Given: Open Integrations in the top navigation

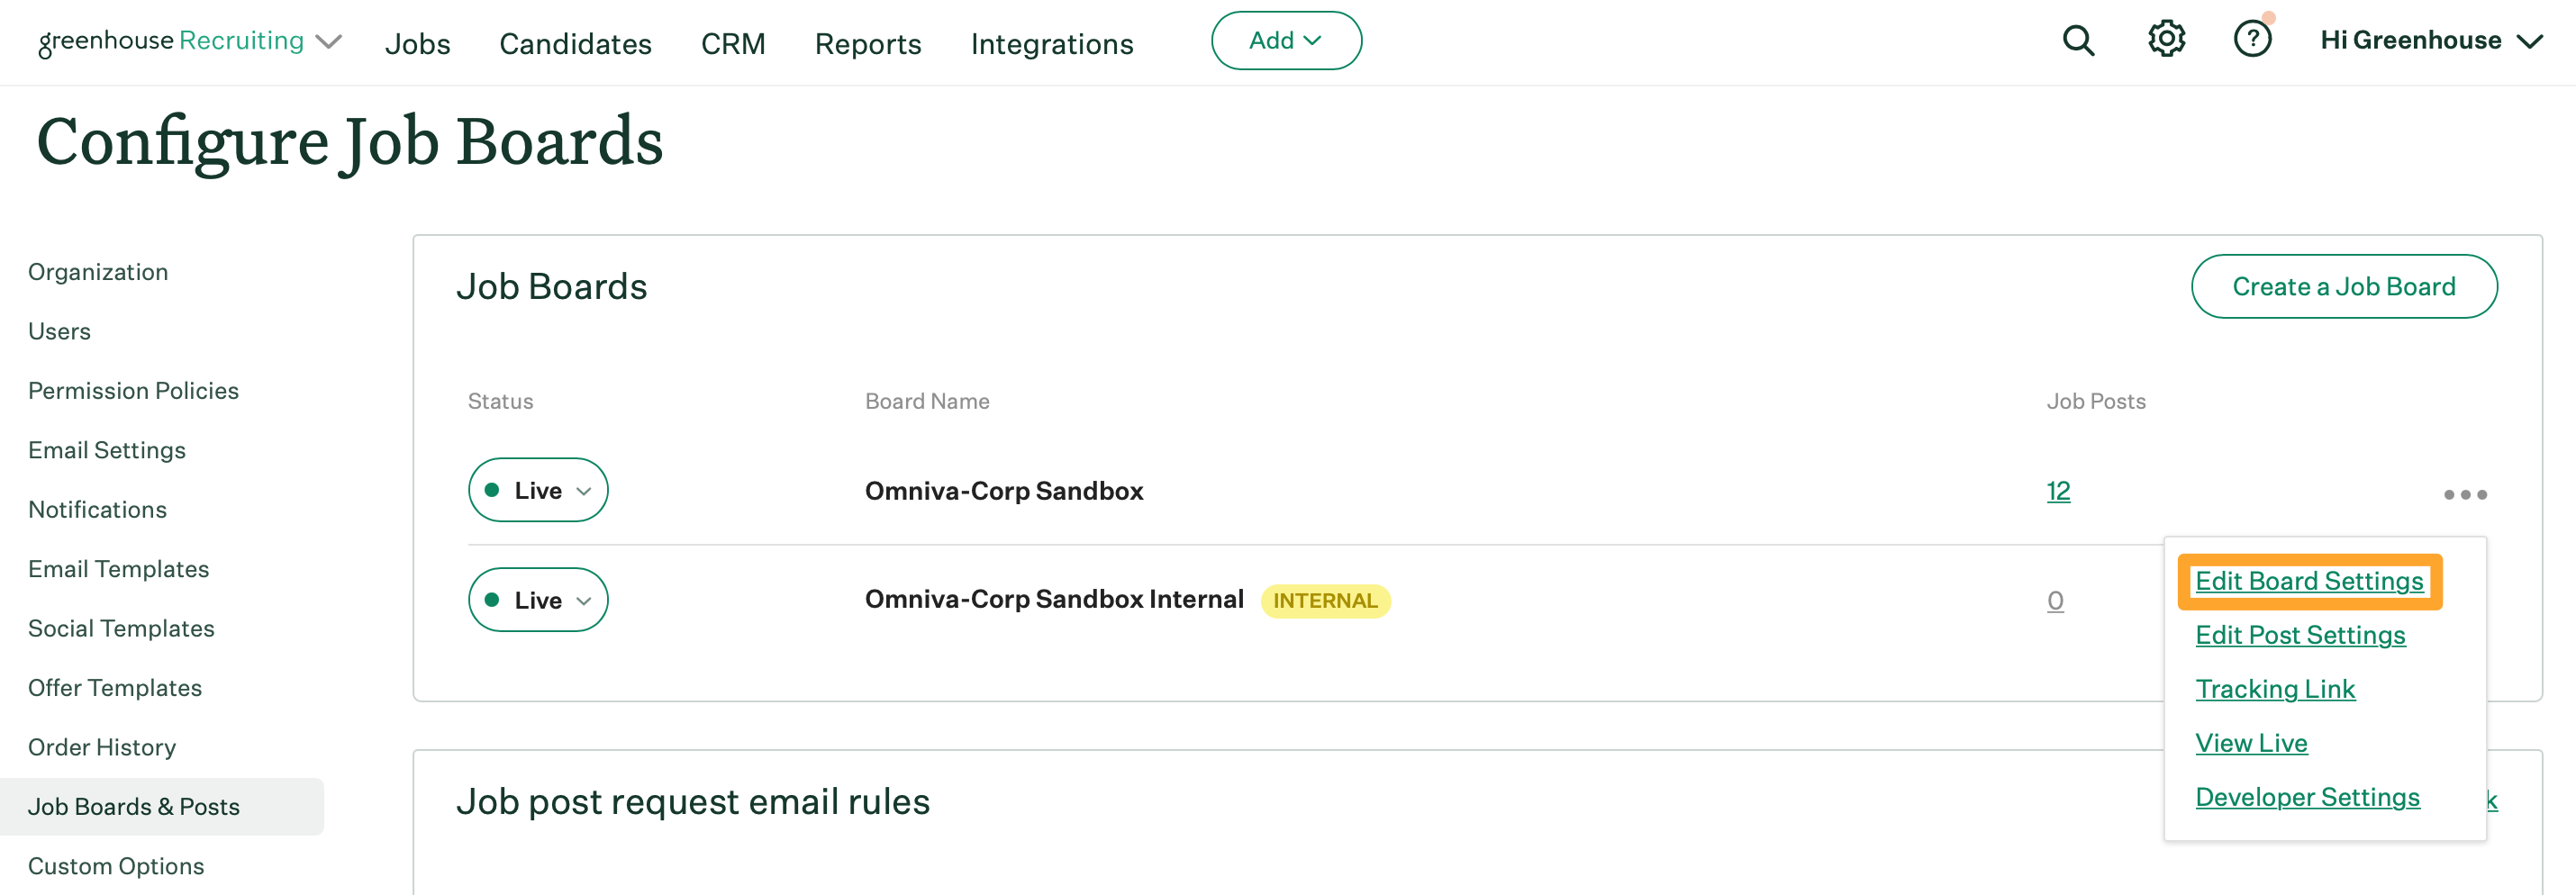Looking at the screenshot, I should click(x=1052, y=44).
